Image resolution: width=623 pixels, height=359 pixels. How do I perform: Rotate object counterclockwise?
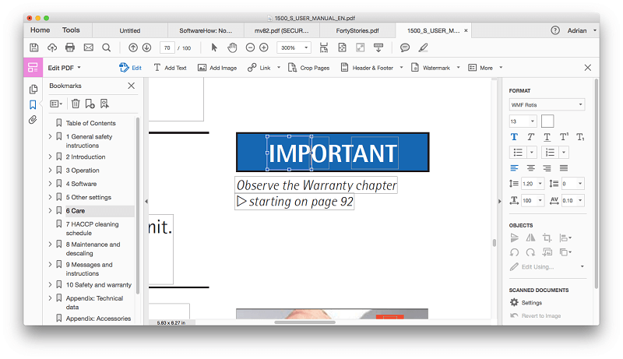515,252
